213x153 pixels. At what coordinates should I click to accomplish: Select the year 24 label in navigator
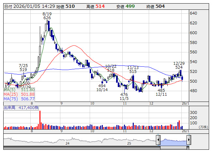coord(68,143)
